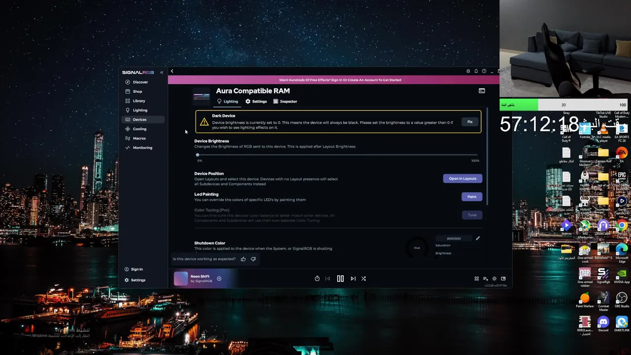This screenshot has width=631, height=355.
Task: Open Microsoft Edge desktop shortcut
Action: pyautogui.click(x=622, y=252)
